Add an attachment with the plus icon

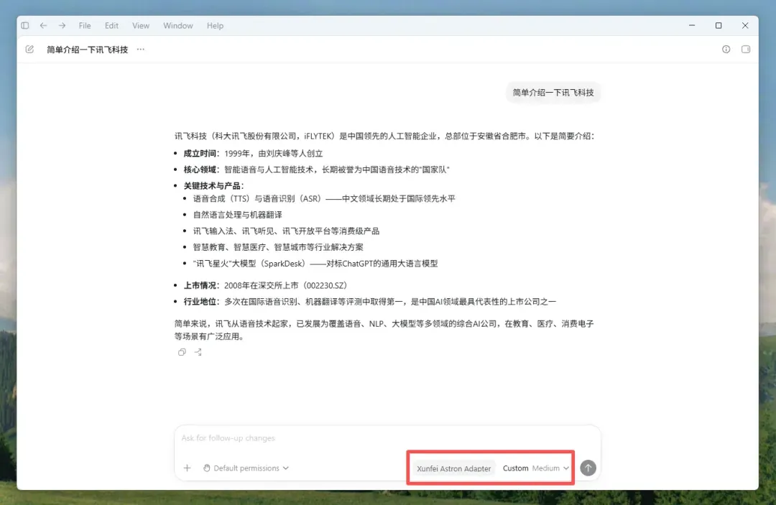[187, 468]
